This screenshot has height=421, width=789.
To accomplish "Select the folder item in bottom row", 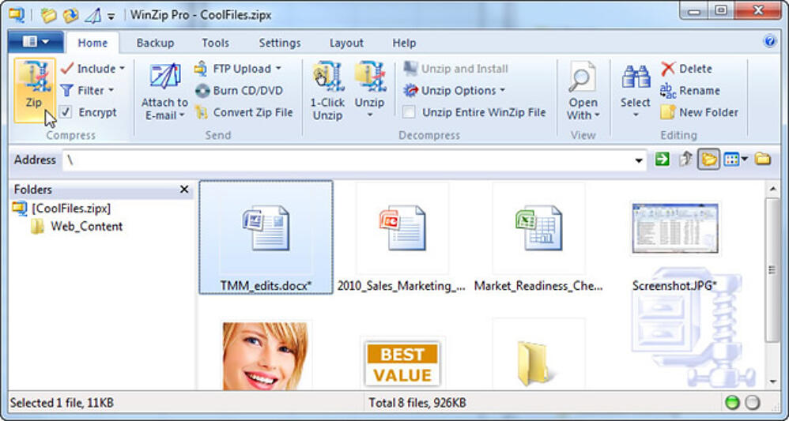I will 536,363.
